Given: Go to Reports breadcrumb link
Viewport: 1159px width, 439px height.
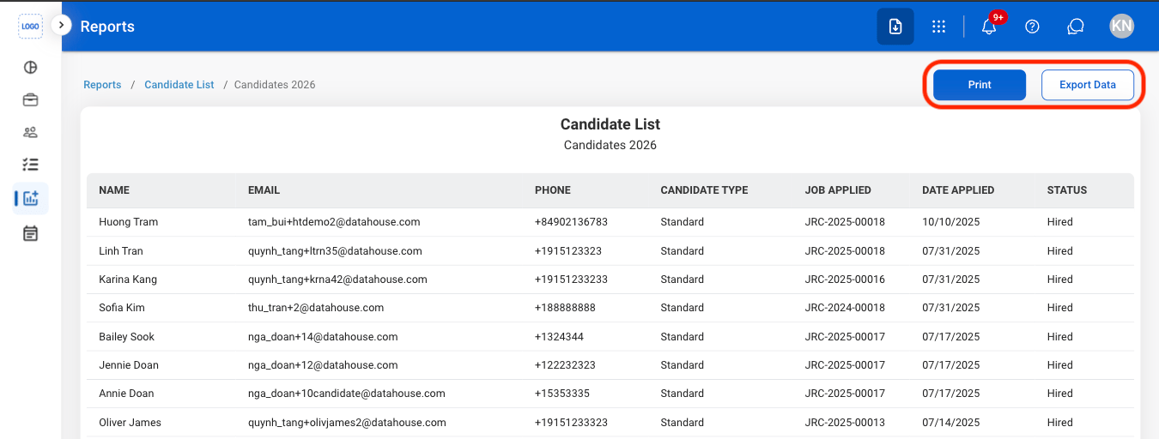Looking at the screenshot, I should point(102,85).
